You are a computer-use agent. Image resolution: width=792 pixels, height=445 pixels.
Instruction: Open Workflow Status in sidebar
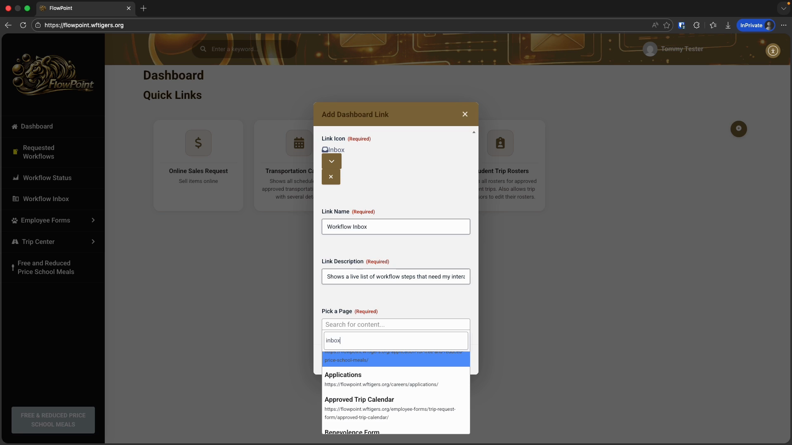click(47, 178)
